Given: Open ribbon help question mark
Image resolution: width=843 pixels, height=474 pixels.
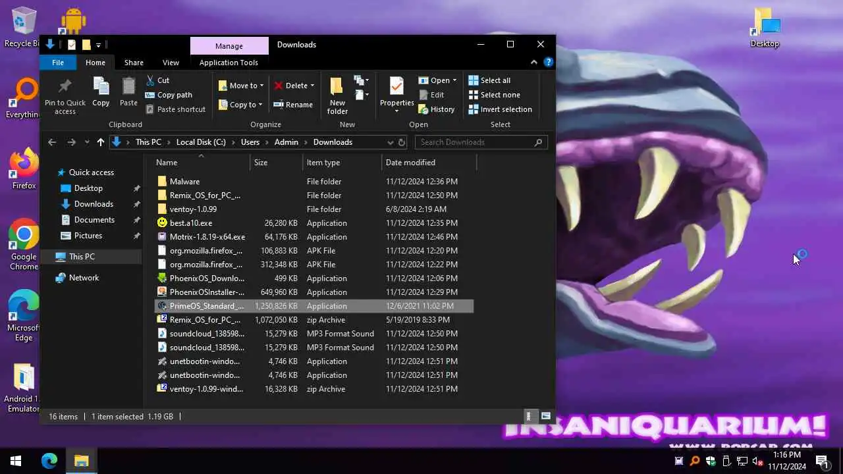Looking at the screenshot, I should (x=548, y=63).
